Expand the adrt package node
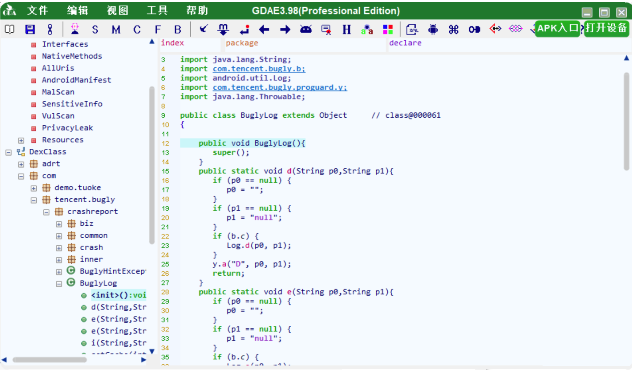This screenshot has width=632, height=382. click(x=21, y=164)
